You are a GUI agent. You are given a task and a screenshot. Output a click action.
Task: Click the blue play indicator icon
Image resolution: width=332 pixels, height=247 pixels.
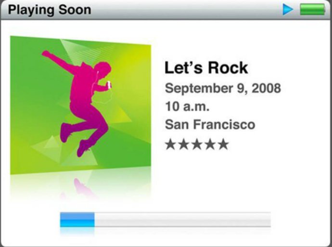pyautogui.click(x=288, y=10)
